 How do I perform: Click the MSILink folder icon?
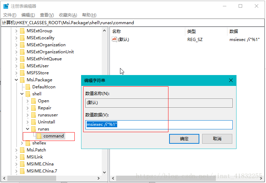pyautogui.click(x=22, y=157)
